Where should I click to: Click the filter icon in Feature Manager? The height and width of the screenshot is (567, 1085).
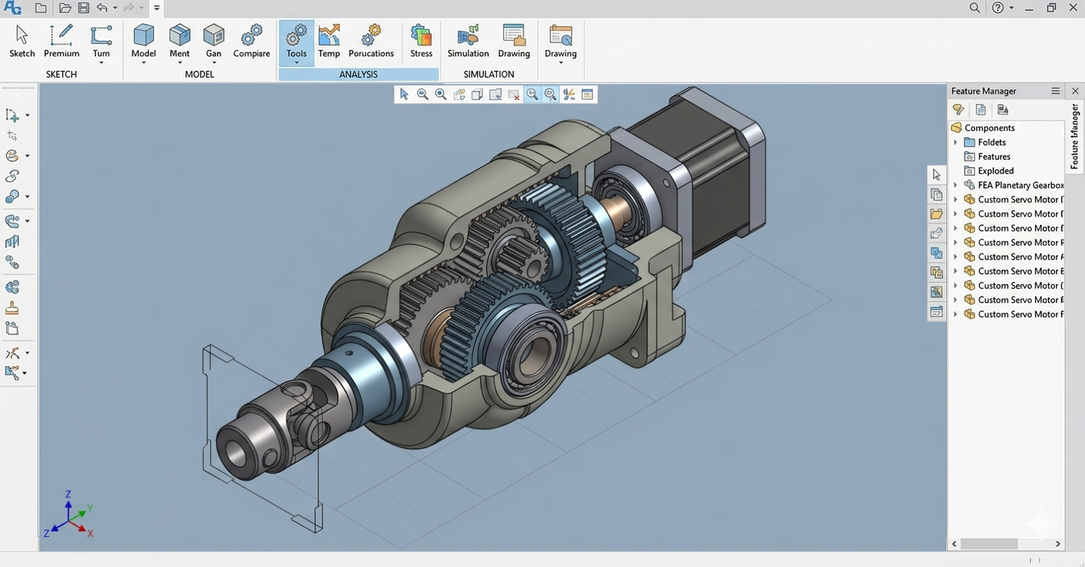point(958,109)
